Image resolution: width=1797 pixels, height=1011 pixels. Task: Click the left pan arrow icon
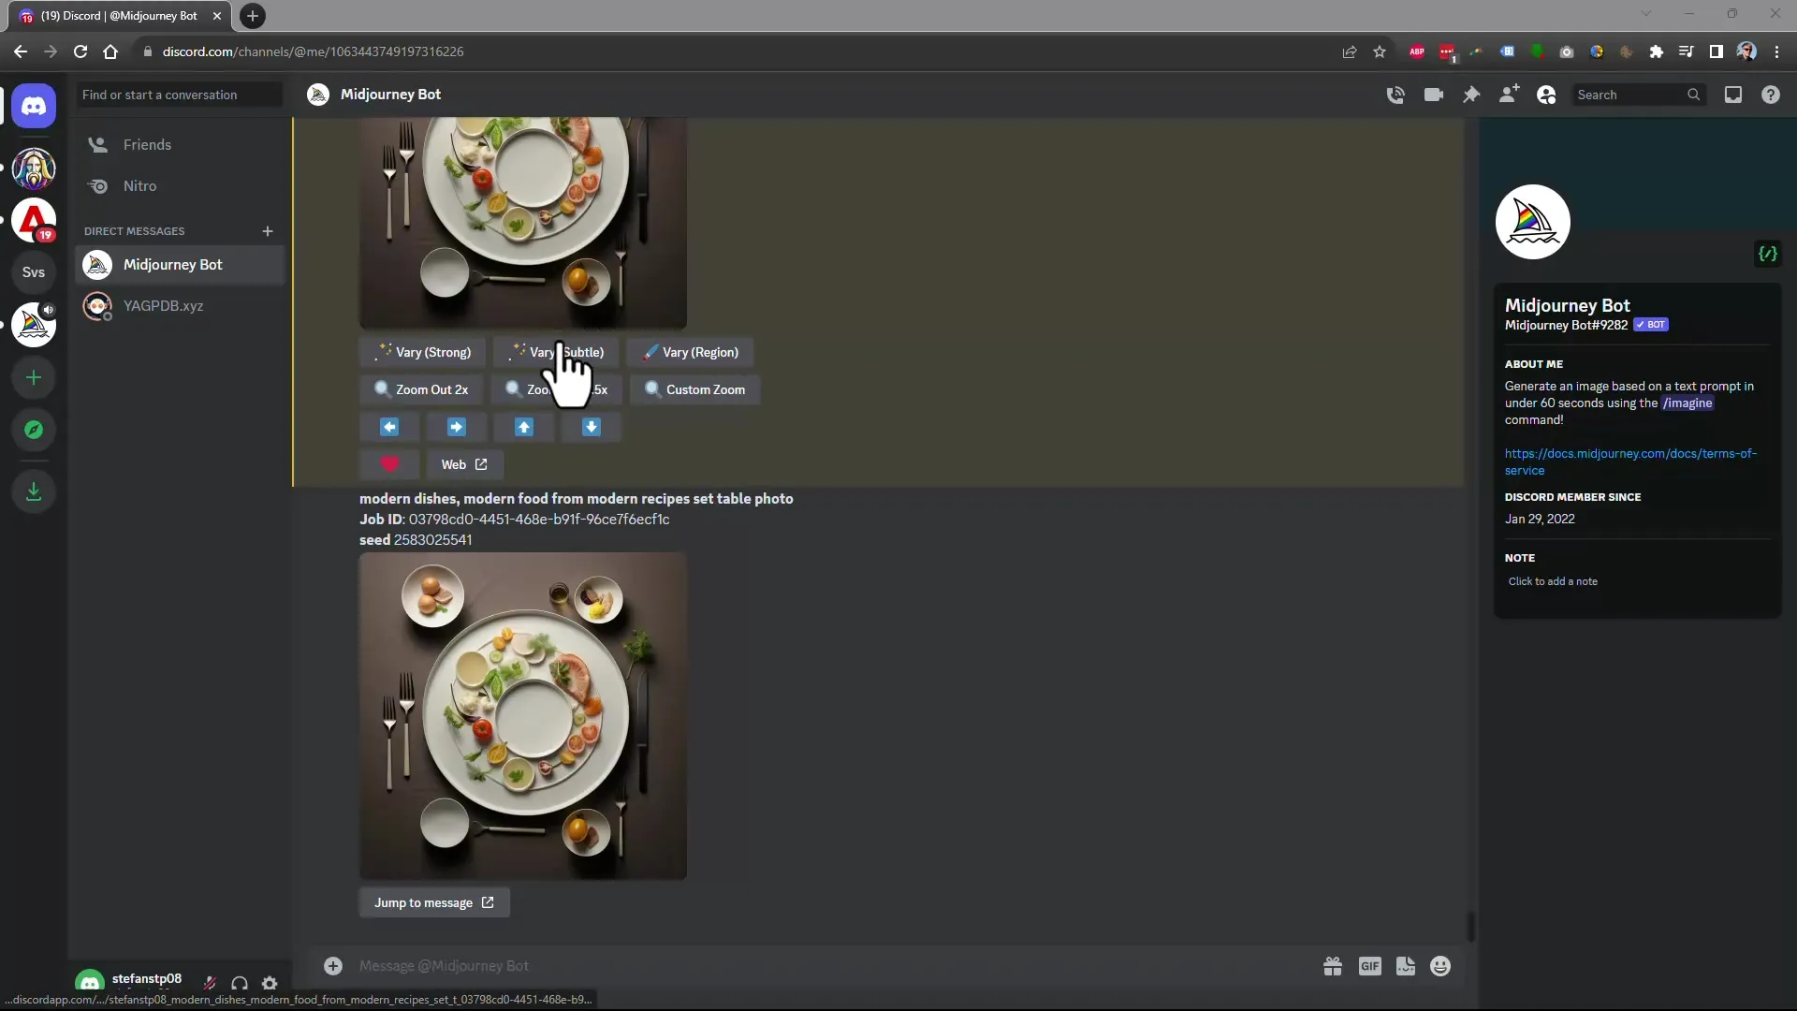(390, 426)
